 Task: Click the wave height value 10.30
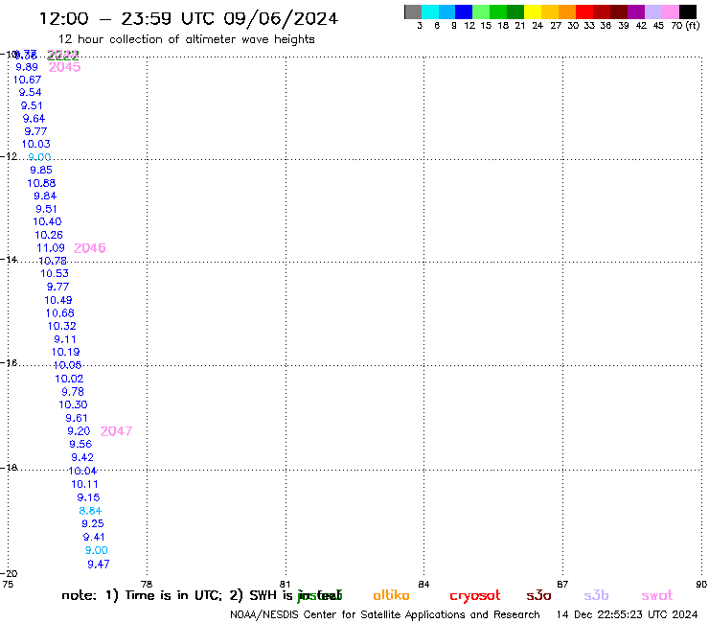[x=73, y=404]
